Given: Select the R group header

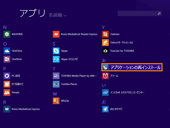Looking at the screenshot, I should pos(5,102).
